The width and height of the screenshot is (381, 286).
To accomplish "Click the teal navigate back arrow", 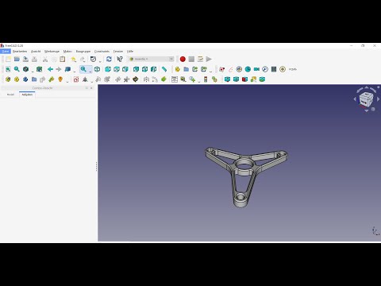I will (x=50, y=69).
